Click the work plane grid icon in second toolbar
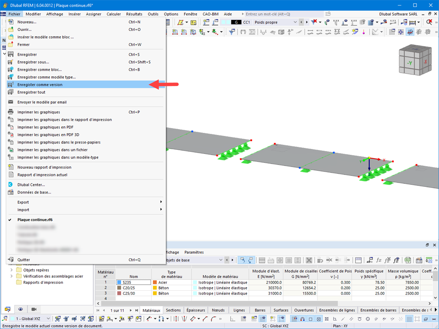 392,32
